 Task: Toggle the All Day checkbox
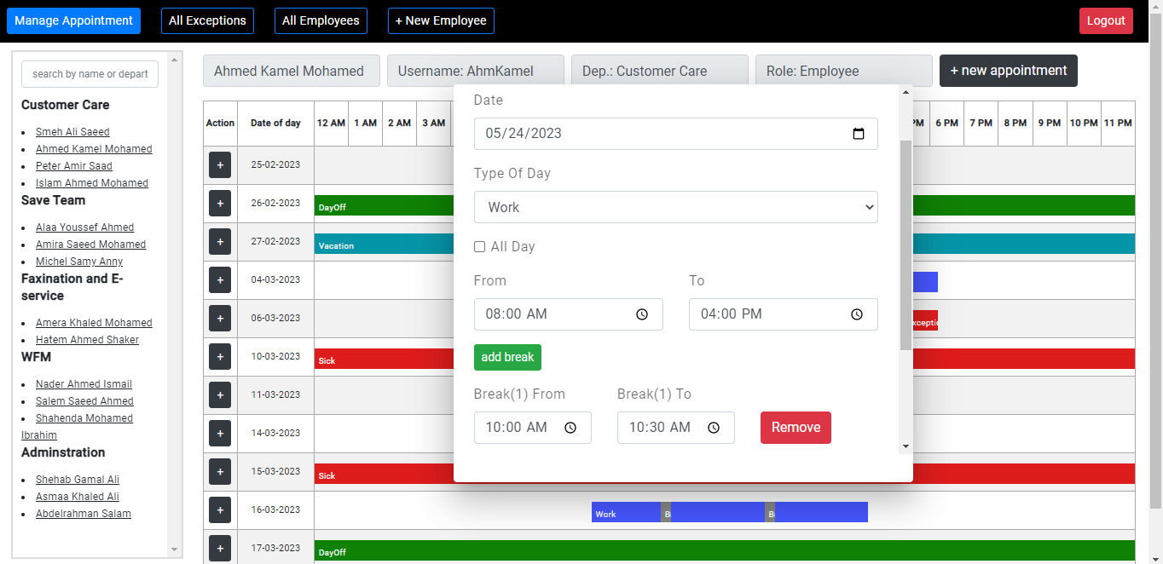(x=479, y=247)
